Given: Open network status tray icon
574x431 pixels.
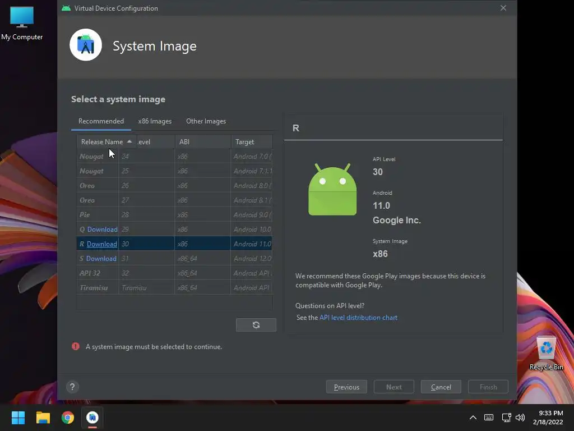Looking at the screenshot, I should coord(506,418).
